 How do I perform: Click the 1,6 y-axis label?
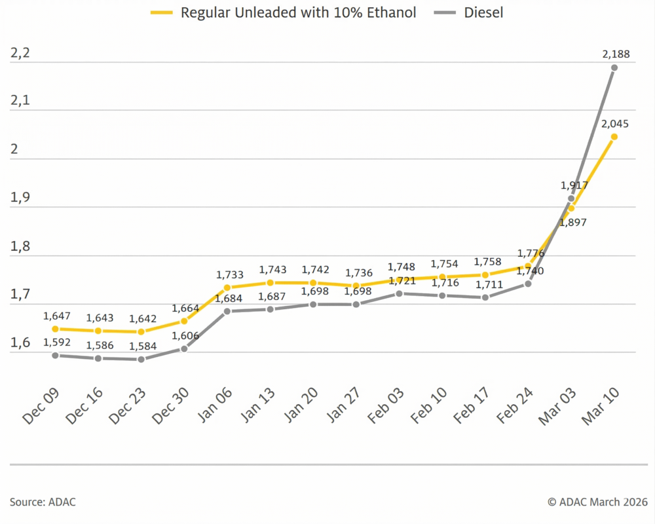20,343
